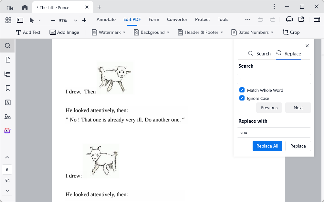Select the Replace tab in panel

288,53
